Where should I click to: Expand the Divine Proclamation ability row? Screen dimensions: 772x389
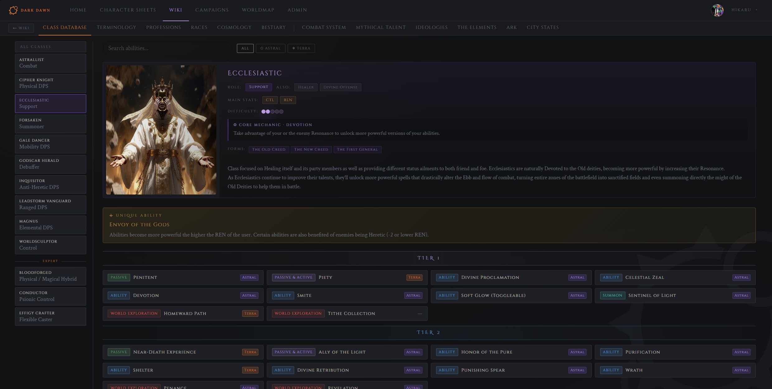pos(511,277)
